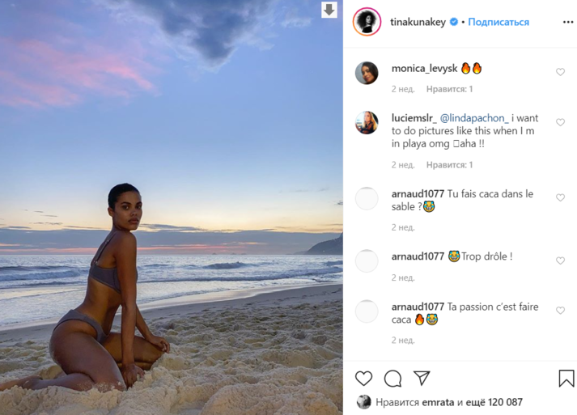Viewport: 577px width, 415px height.
Task: Open tinakunakey profile name
Action: pyautogui.click(x=418, y=22)
